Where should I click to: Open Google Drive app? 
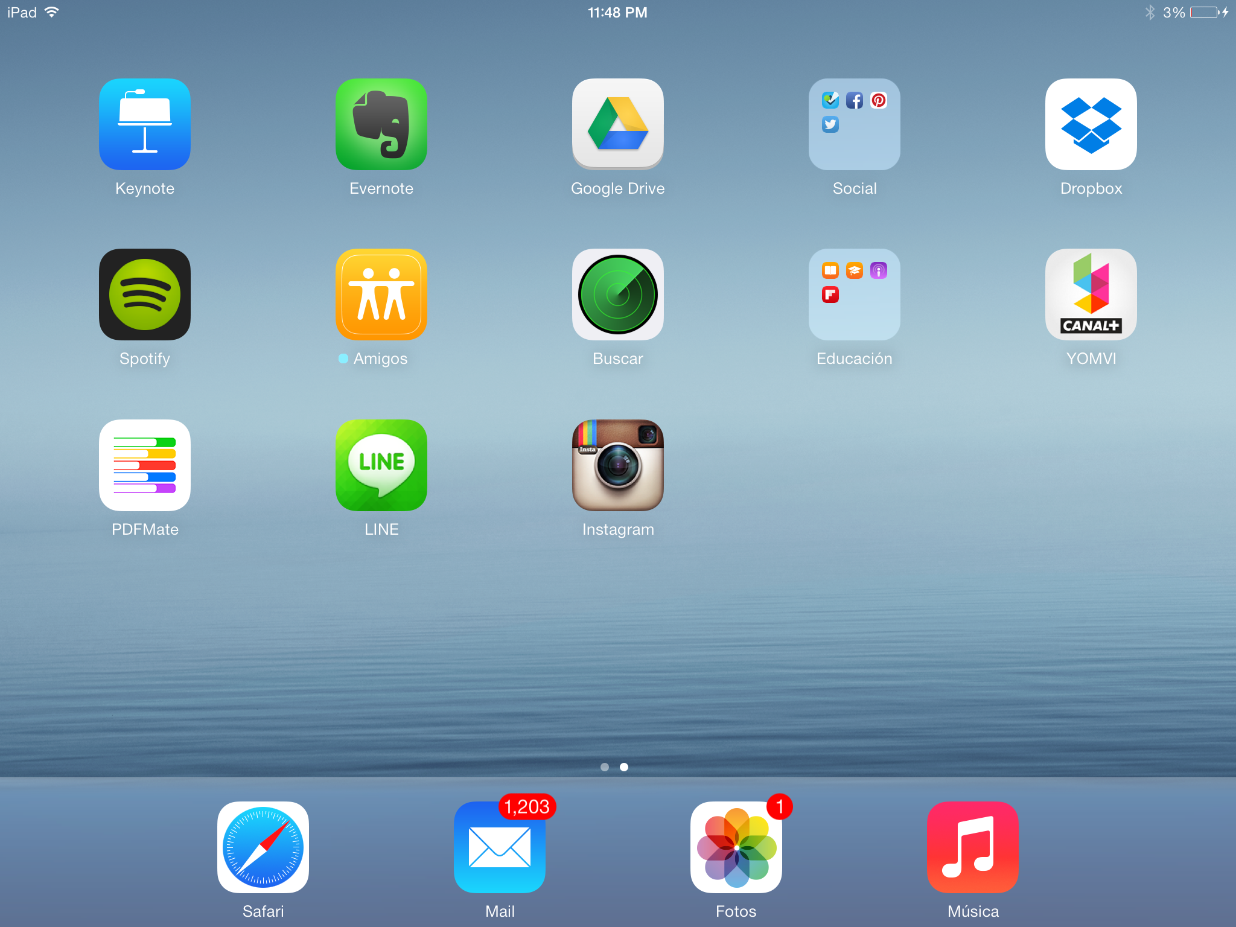point(618,124)
